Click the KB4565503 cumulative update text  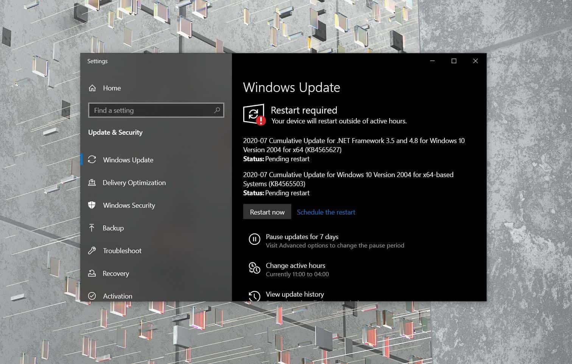tap(348, 179)
